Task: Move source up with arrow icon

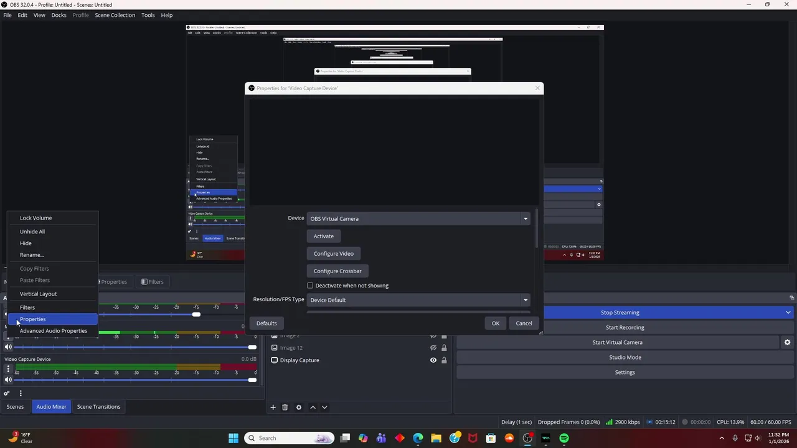Action: coord(313,407)
